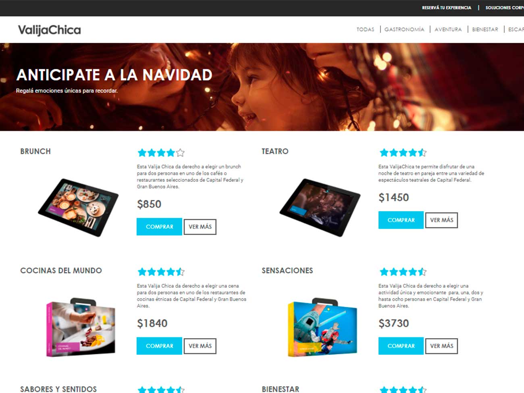Viewport: 524px width, 393px height.
Task: Click RESERVÁ TU EXPERIENCIA link
Action: pos(447,8)
